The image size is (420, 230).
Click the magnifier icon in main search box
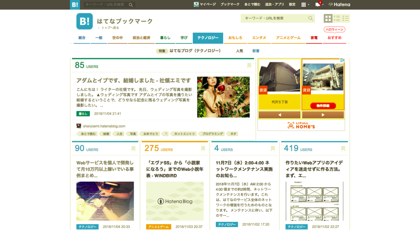tap(310, 18)
